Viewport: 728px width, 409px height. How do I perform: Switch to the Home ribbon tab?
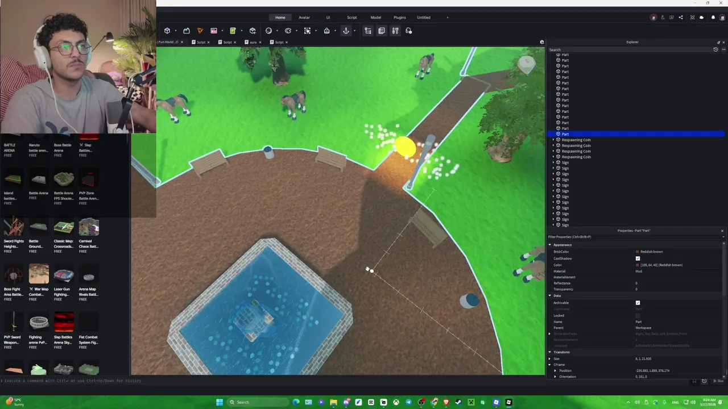[x=280, y=18]
